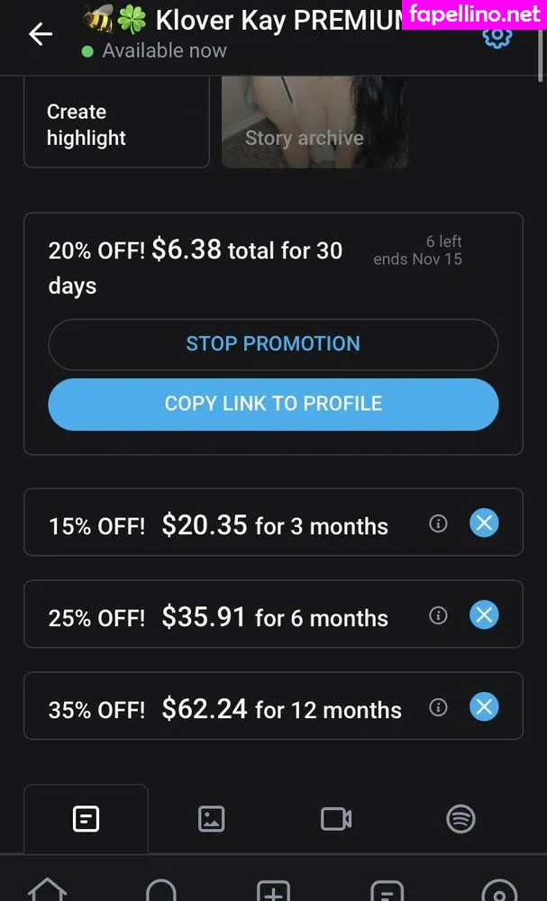View info for the 3 months bundle
This screenshot has height=901, width=547.
pos(438,523)
